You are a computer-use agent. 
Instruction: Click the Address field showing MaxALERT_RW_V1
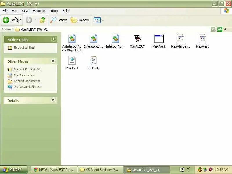coord(113,30)
